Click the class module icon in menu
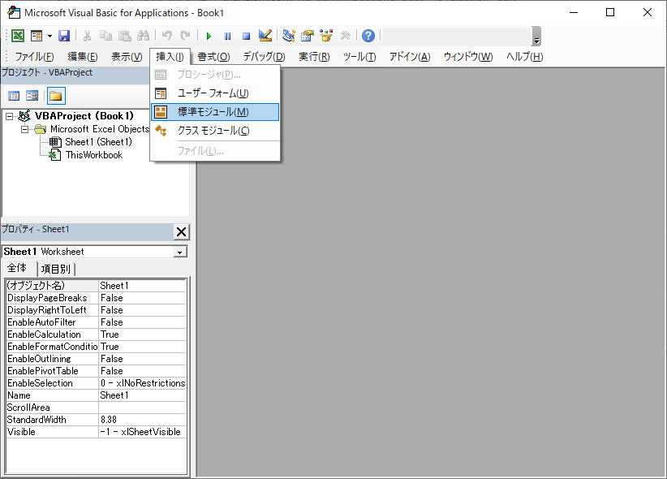Screen dimensions: 667x479 click(161, 131)
